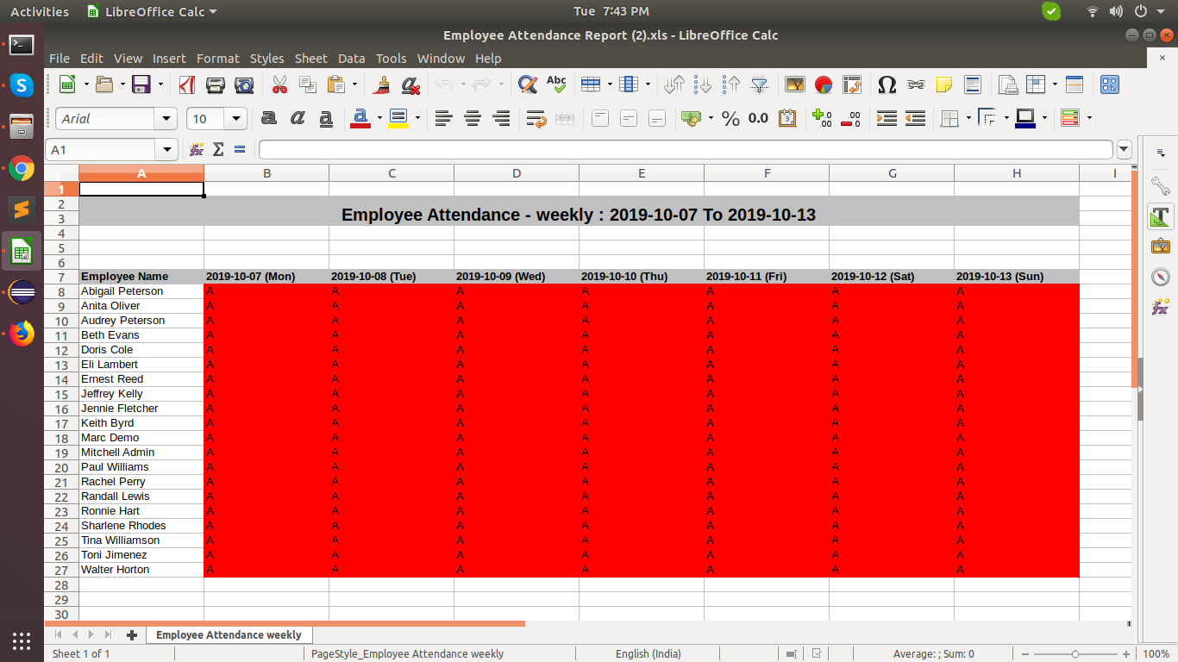Viewport: 1178px width, 662px height.
Task: Open the Name Box A1 dropdown
Action: (167, 150)
